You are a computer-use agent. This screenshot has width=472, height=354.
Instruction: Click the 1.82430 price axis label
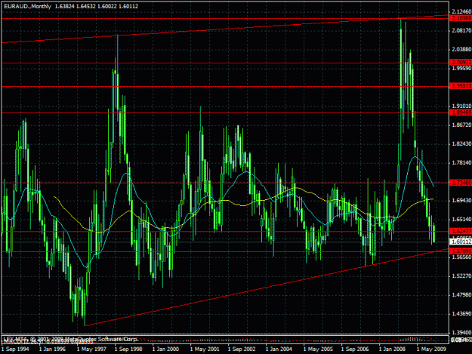pos(461,144)
